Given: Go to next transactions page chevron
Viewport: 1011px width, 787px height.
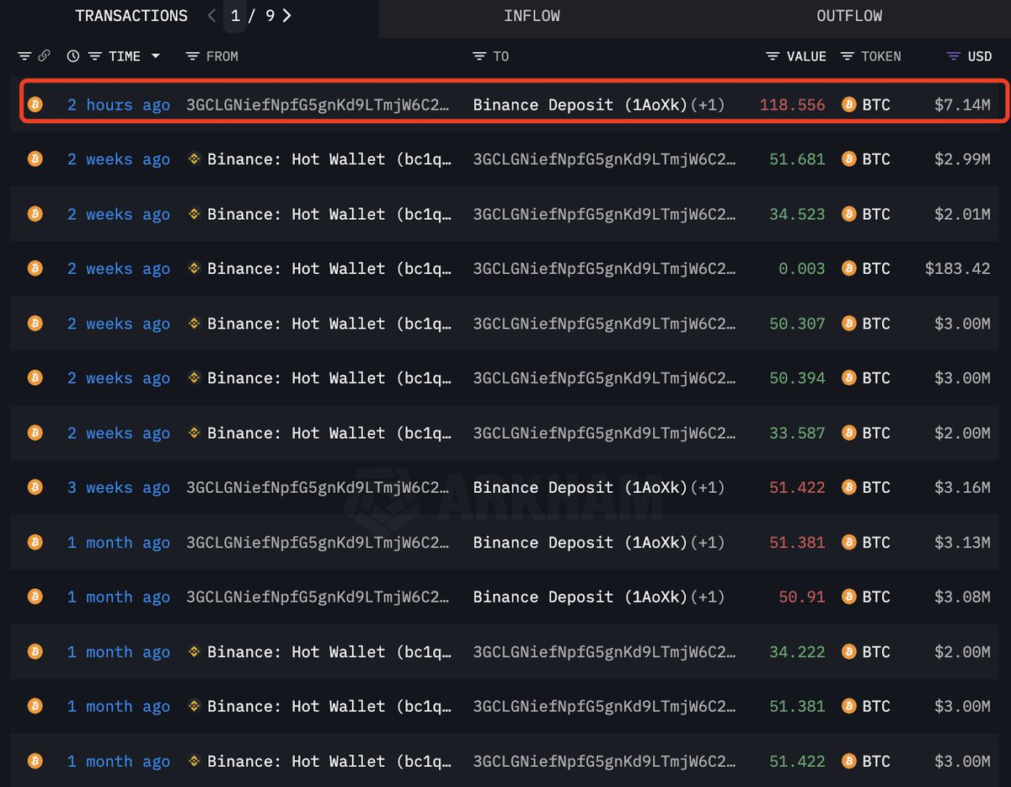Looking at the screenshot, I should [287, 16].
